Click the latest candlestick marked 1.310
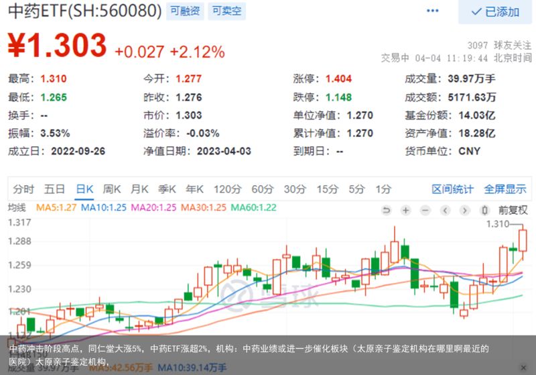The height and width of the screenshot is (375, 536). click(523, 241)
